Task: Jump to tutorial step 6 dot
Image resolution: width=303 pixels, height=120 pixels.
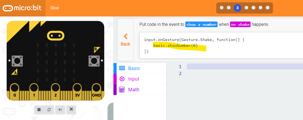Action: click(260, 8)
